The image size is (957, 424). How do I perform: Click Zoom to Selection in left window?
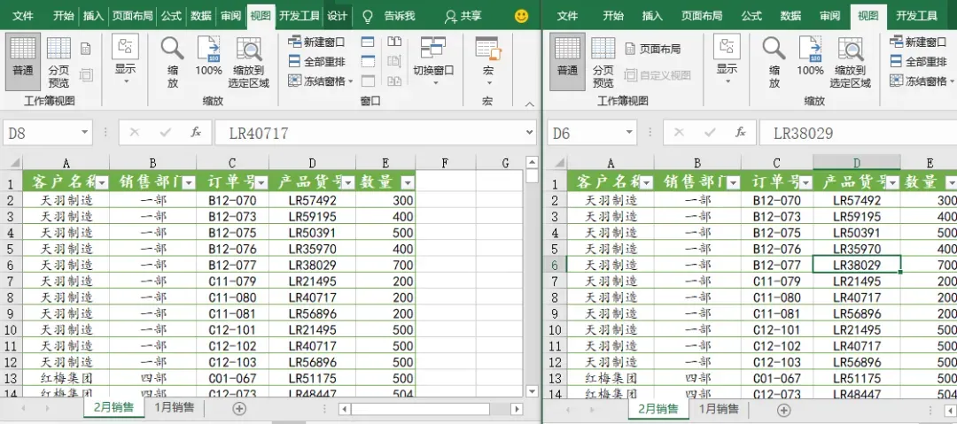click(x=249, y=62)
